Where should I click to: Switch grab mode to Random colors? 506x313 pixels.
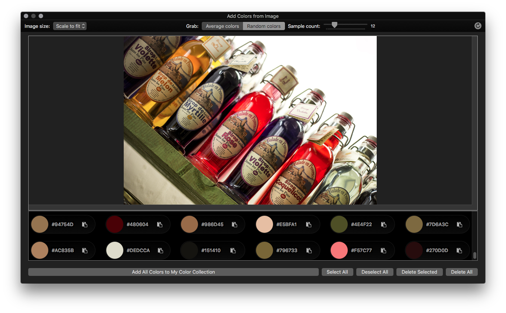264,26
